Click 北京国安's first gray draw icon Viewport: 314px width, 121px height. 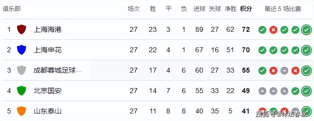point(262,91)
